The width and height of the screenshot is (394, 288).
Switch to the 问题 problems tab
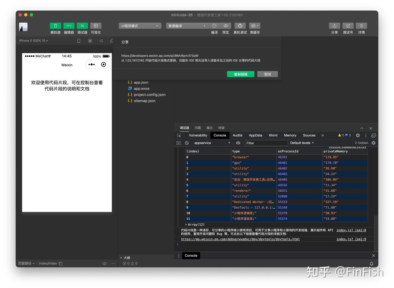tap(198, 128)
